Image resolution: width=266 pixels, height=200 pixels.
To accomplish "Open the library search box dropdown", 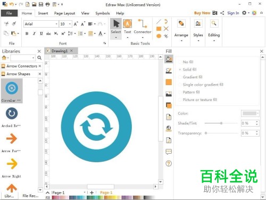I will [33, 58].
